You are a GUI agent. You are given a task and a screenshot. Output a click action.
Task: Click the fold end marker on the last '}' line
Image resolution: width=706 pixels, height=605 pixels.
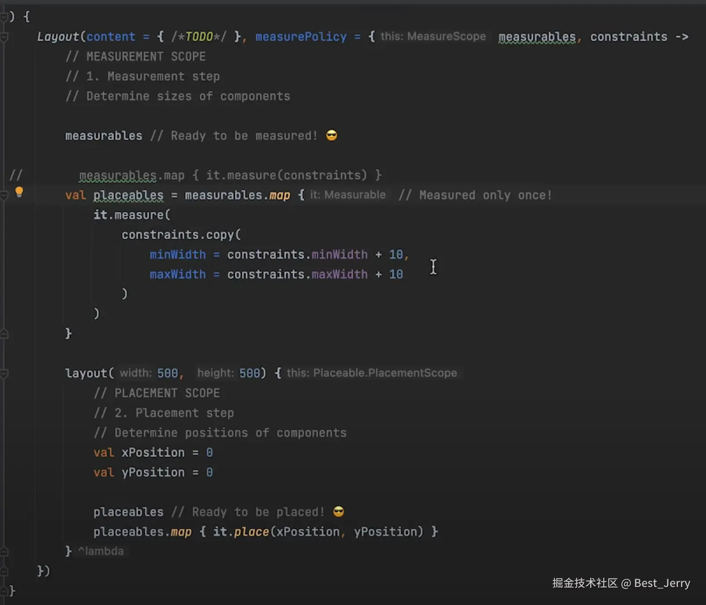coord(4,591)
